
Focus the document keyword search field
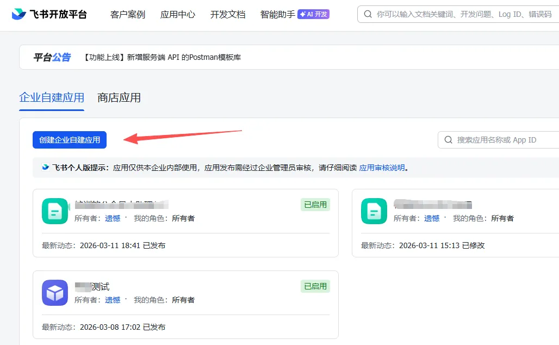[458, 14]
